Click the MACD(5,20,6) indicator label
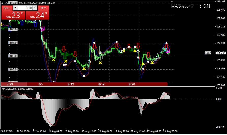Image resolution: width=227 pixels, height=135 pixels. [x=17, y=89]
